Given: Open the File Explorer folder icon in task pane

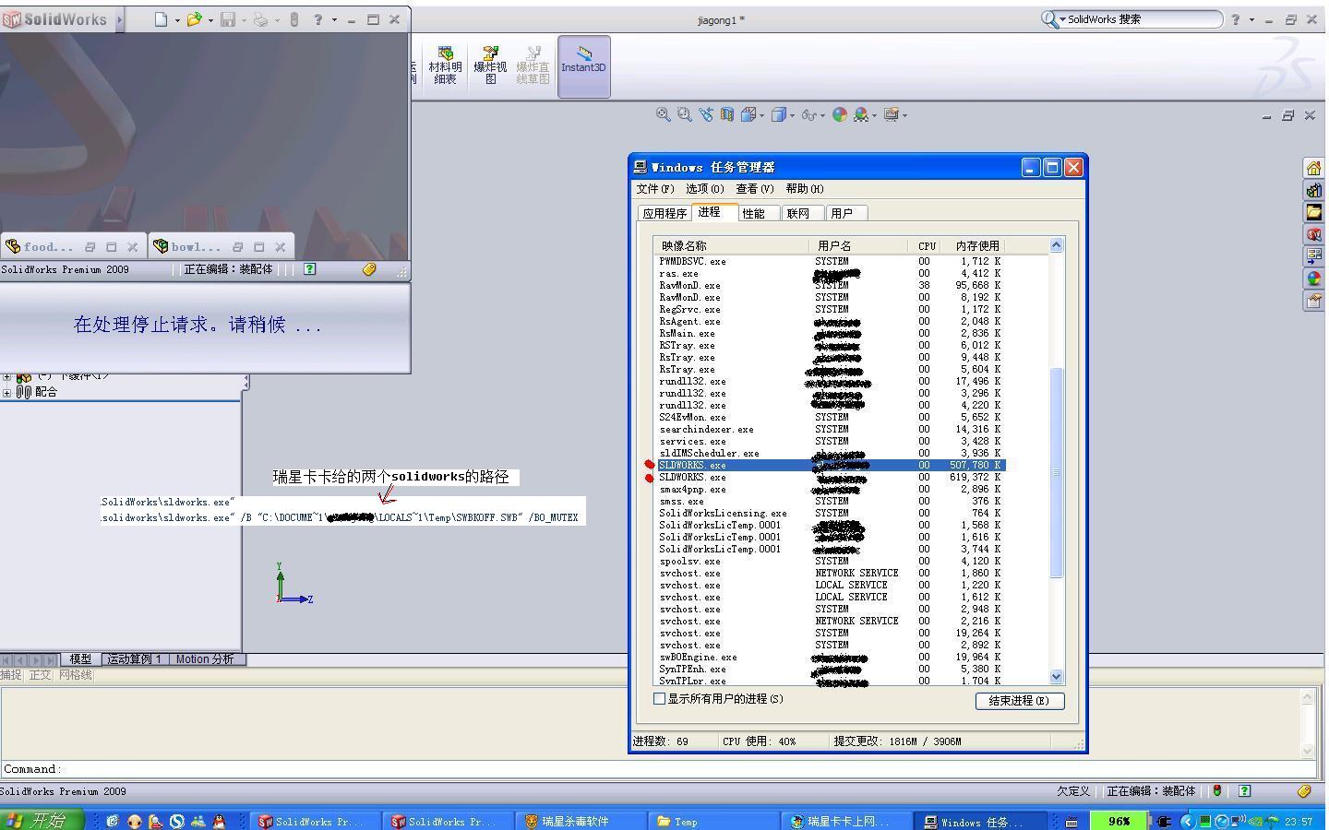Looking at the screenshot, I should click(1313, 212).
